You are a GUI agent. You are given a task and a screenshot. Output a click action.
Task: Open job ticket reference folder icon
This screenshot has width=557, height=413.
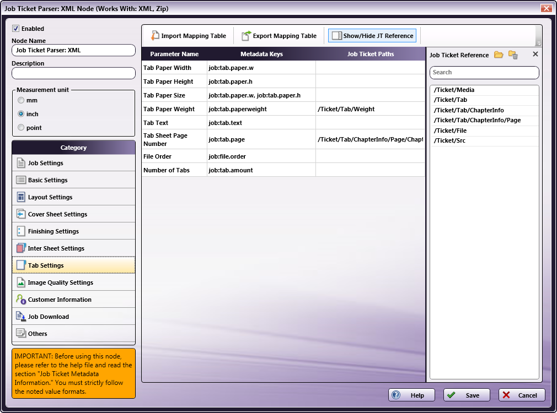tap(499, 55)
